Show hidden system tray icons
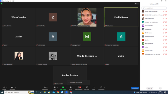Viewport: 168px width, 94px height. [x=150, y=92]
